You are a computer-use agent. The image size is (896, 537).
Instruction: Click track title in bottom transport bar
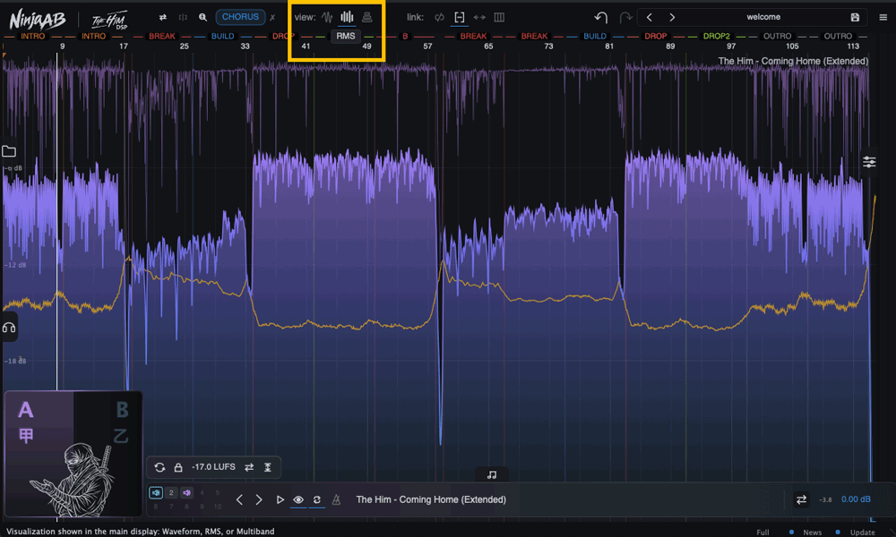pos(431,499)
